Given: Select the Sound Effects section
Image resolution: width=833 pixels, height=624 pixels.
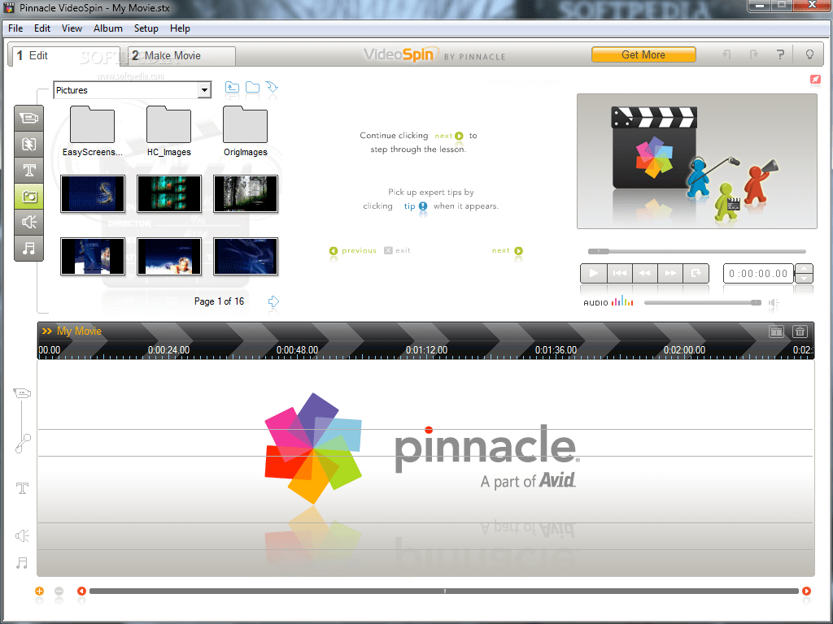Looking at the screenshot, I should click(x=28, y=222).
